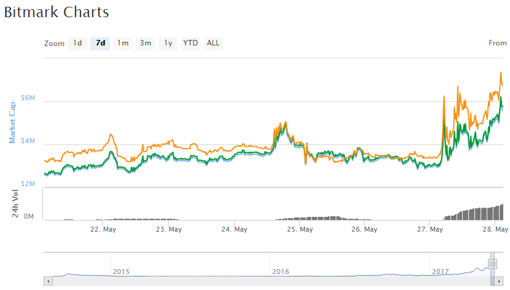Click the 23. May axis label
The width and height of the screenshot is (510, 290).
[169, 229]
